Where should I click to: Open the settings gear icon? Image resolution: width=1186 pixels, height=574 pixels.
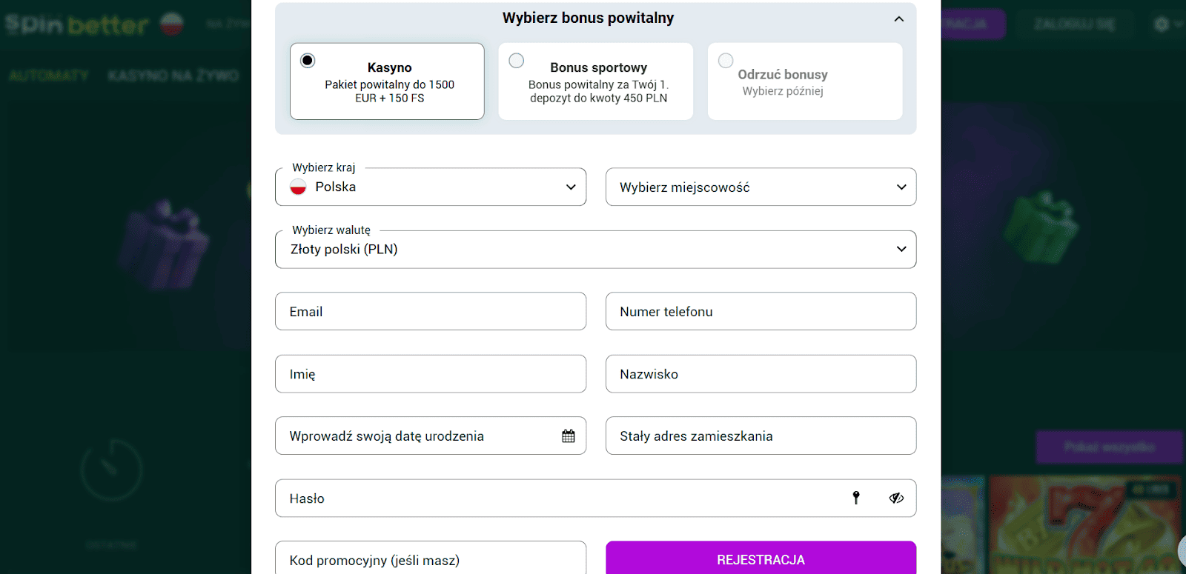(x=1162, y=24)
